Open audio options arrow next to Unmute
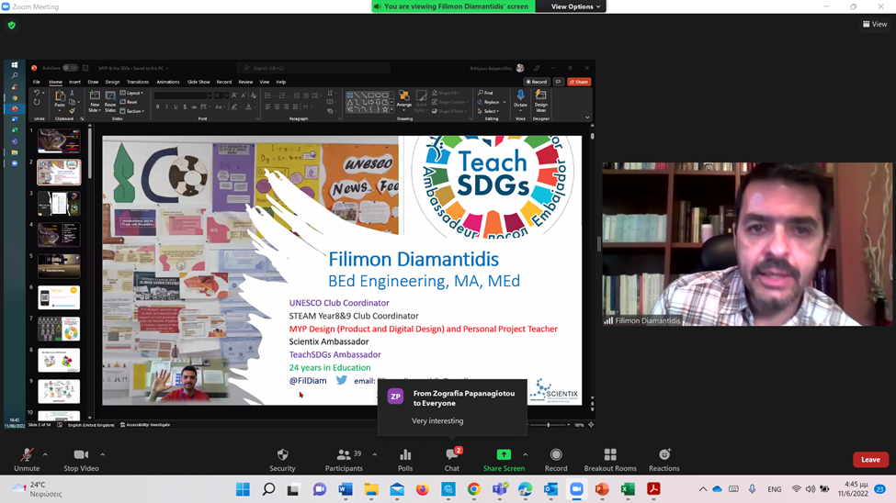Screen dimensions: 896x503 pyautogui.click(x=45, y=454)
